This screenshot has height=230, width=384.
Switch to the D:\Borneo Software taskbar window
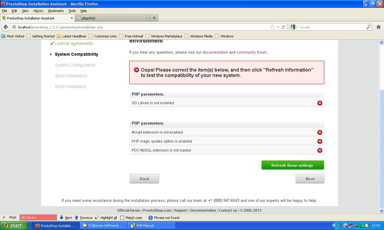pyautogui.click(x=104, y=226)
